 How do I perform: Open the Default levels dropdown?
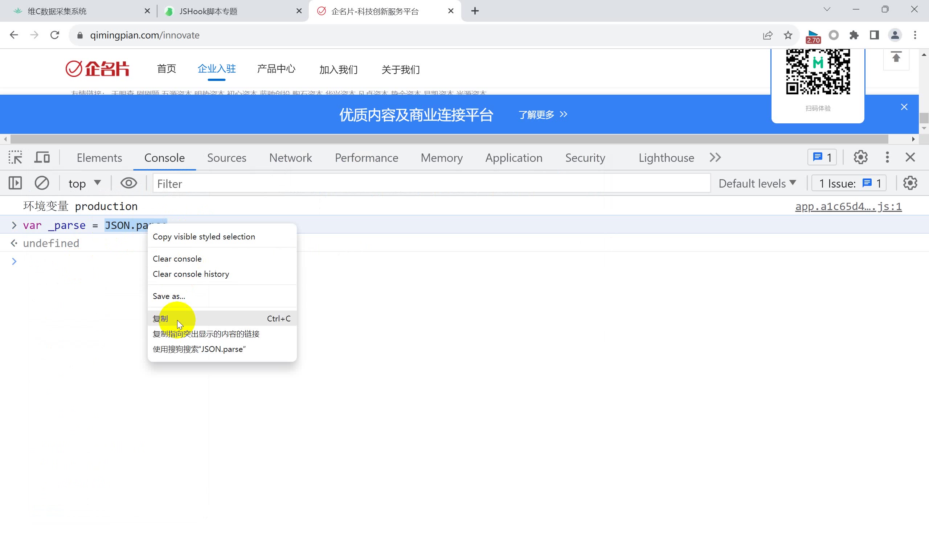[757, 183]
